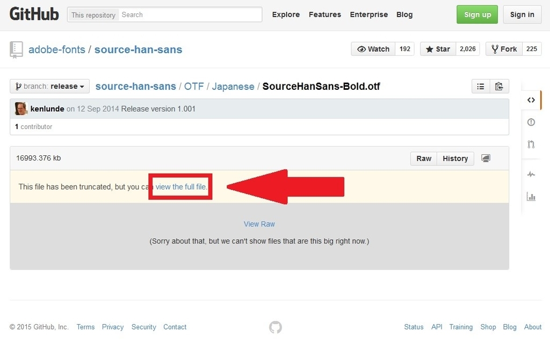
Task: Click the GitHub logo in header
Action: click(x=34, y=15)
